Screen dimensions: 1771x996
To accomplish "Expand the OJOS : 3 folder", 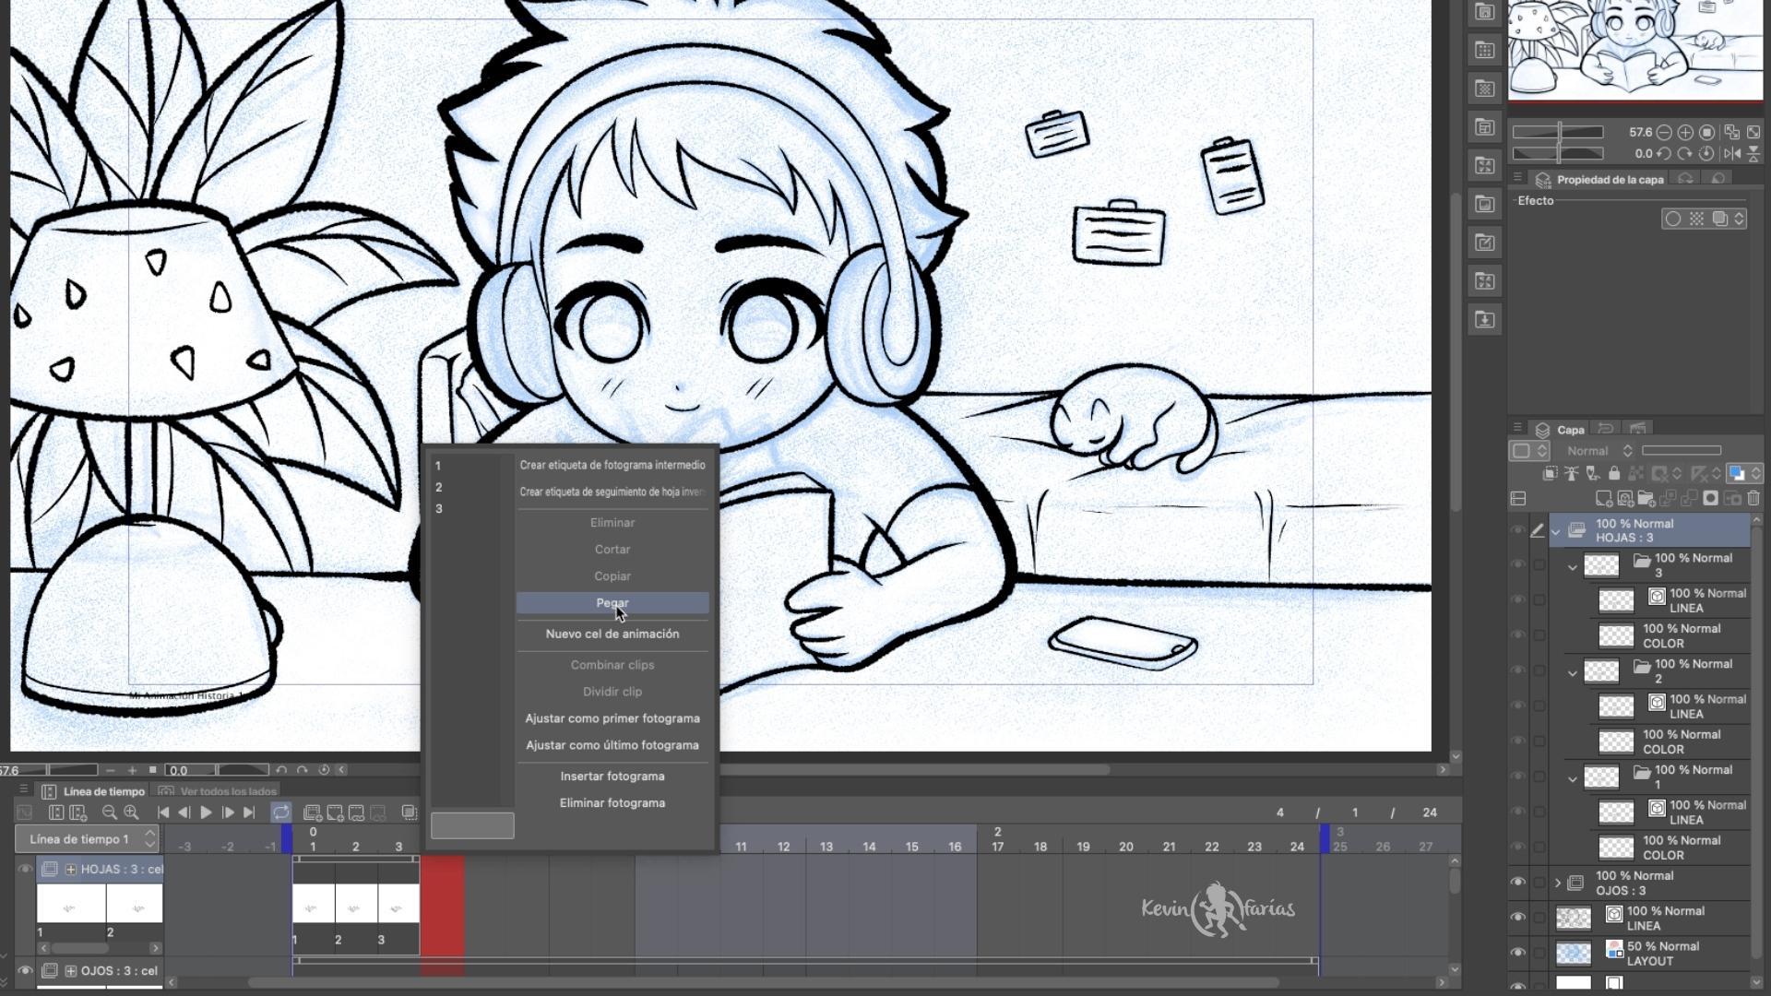I will tap(1558, 883).
